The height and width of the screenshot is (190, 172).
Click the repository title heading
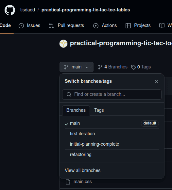tap(121, 43)
